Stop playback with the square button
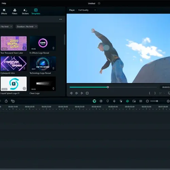Screen dimensions: 170x170 click(x=87, y=93)
